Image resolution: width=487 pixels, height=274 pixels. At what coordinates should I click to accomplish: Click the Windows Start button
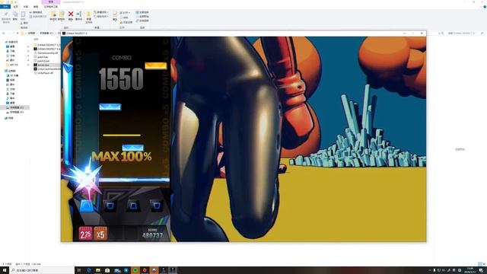pyautogui.click(x=5, y=270)
